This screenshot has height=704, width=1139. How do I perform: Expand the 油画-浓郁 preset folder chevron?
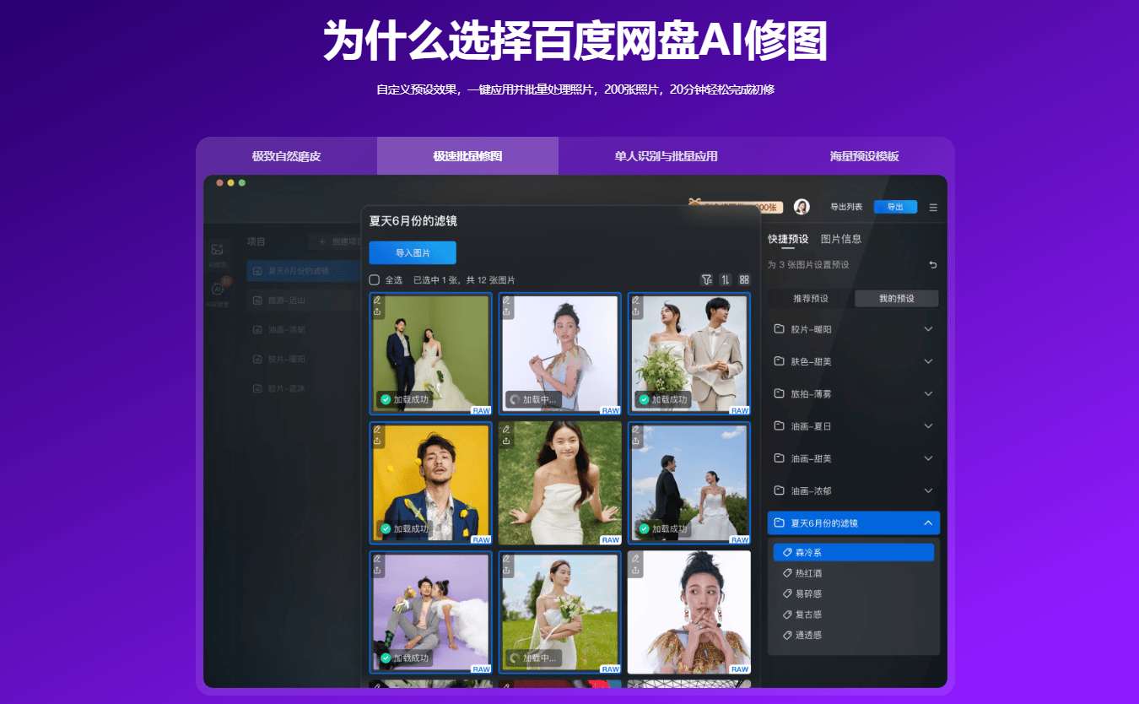[x=928, y=490]
